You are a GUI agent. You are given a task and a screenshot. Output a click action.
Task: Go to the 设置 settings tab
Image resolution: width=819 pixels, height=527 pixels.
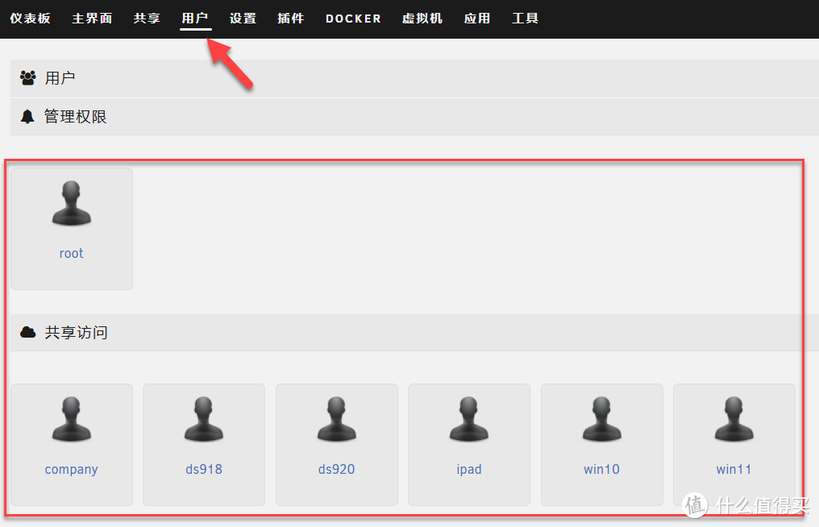pos(243,19)
